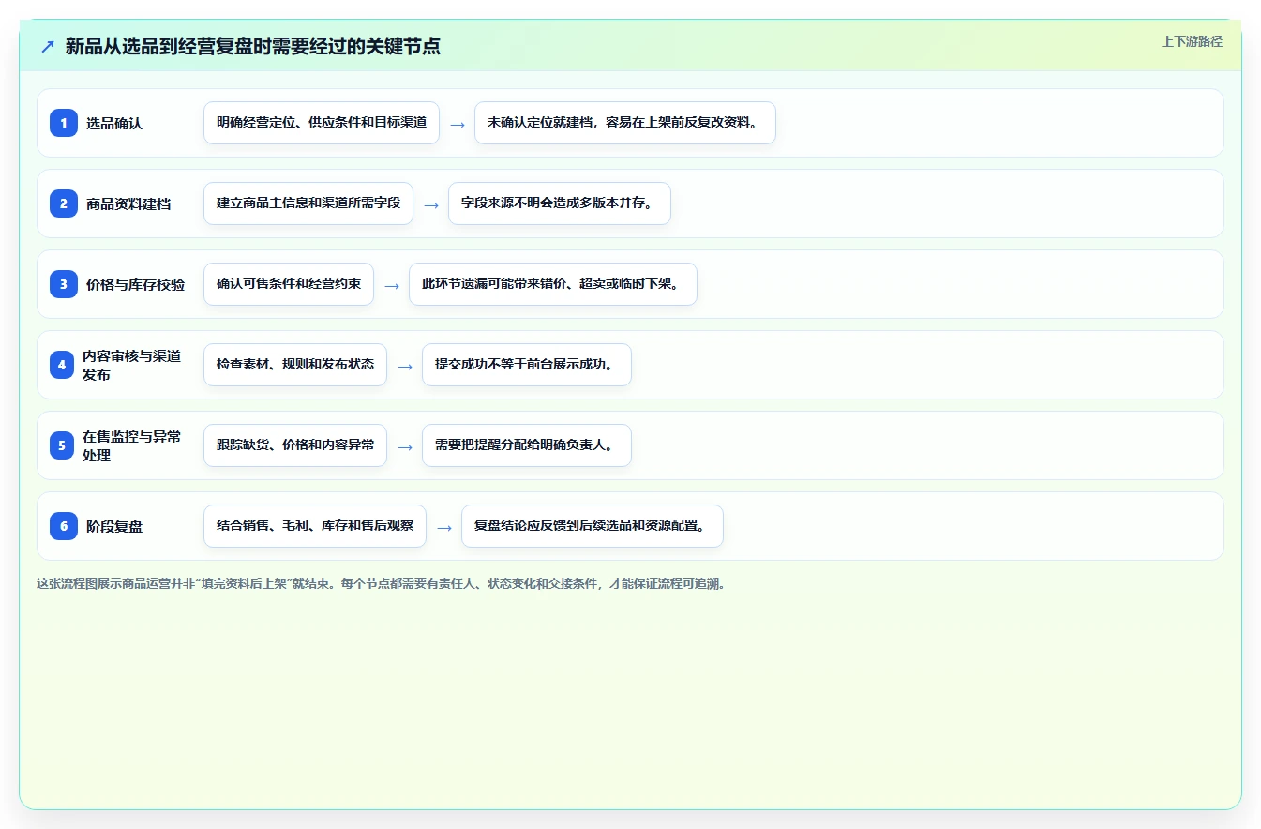Click the box 提交成功不等于前台展示成功

click(527, 365)
